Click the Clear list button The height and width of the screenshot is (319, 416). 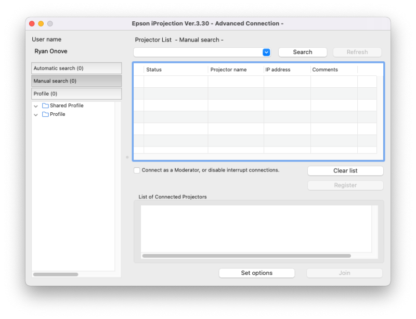click(x=345, y=171)
